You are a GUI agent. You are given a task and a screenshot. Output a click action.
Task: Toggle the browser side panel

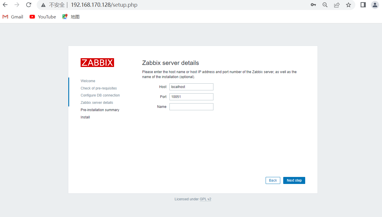(x=363, y=5)
